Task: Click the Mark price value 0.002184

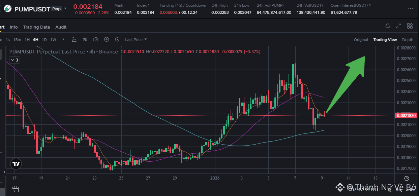Action: point(123,12)
